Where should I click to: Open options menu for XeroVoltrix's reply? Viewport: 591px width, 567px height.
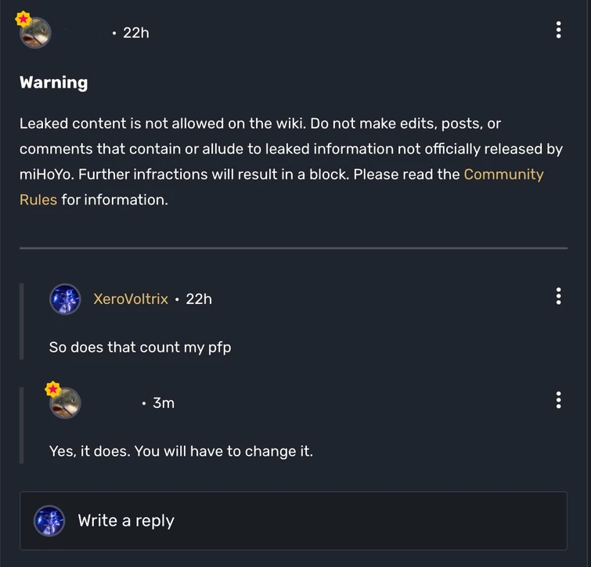point(558,296)
